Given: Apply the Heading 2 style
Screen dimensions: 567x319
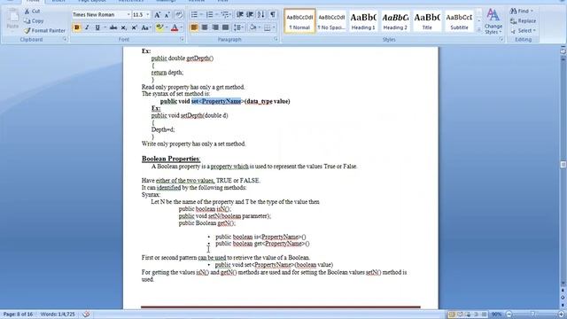Looking at the screenshot, I should coord(395,21).
